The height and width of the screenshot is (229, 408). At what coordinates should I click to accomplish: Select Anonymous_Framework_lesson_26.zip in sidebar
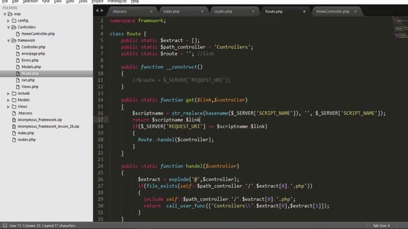pyautogui.click(x=48, y=127)
